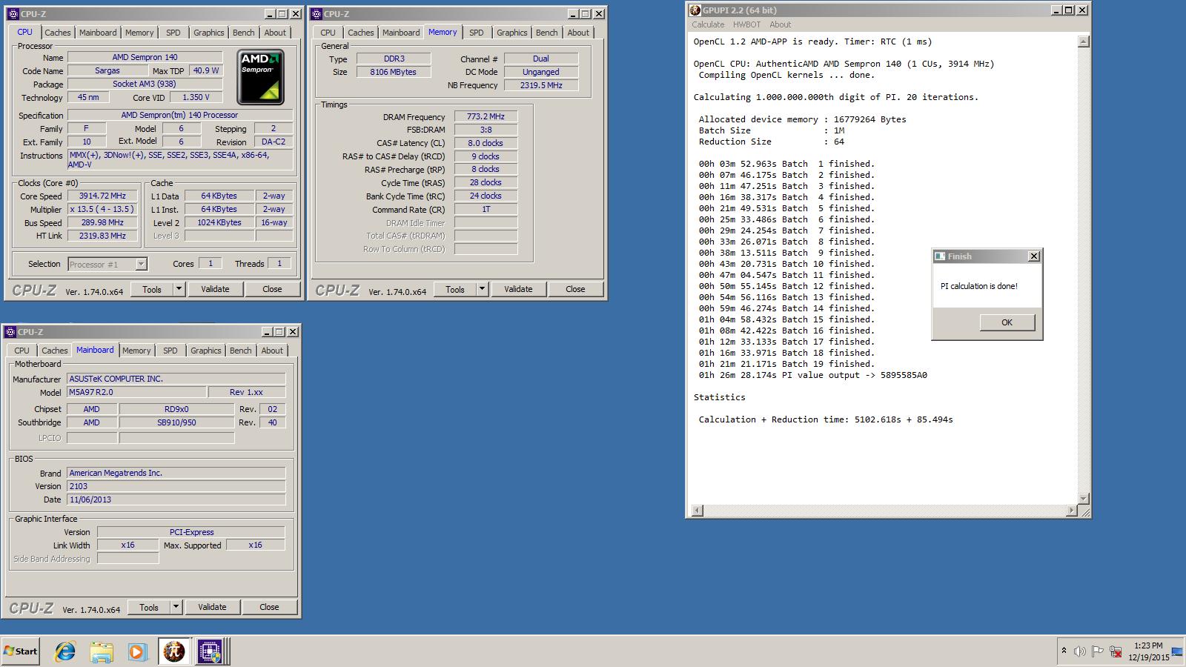Image resolution: width=1186 pixels, height=667 pixels.
Task: Switch to GPUPI taskbar icon
Action: (x=174, y=651)
